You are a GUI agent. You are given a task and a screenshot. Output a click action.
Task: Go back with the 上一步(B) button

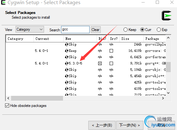coord(102,125)
